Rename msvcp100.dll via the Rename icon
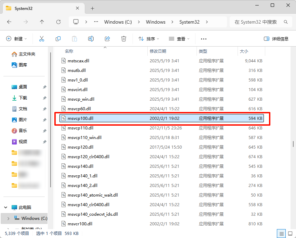Image resolution: width=296 pixels, height=238 pixels. pyautogui.click(x=91, y=38)
